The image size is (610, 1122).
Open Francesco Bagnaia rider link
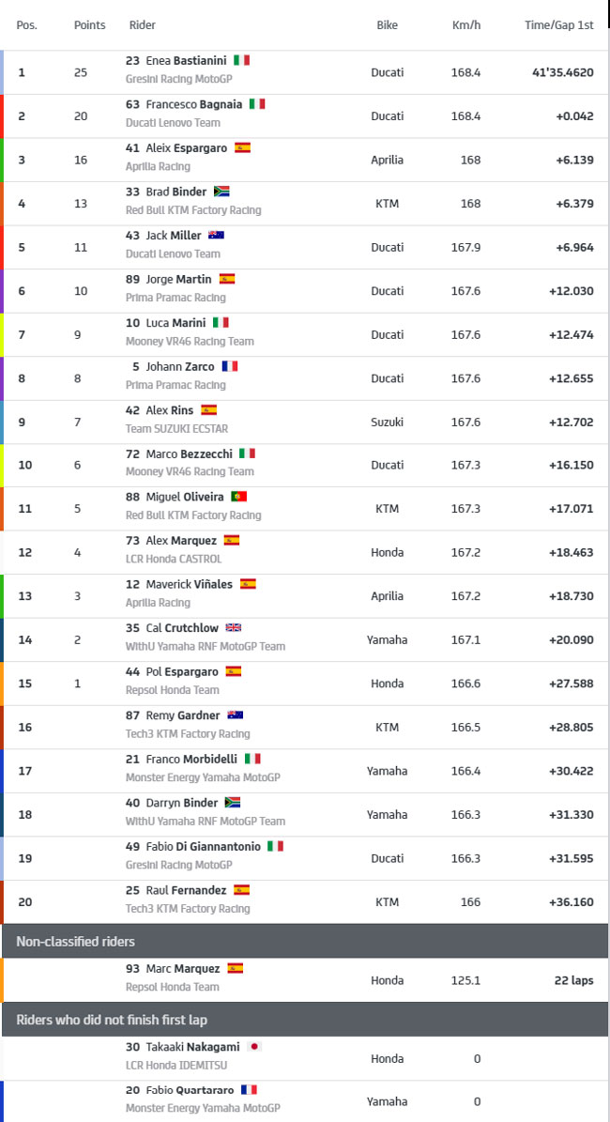[x=184, y=104]
